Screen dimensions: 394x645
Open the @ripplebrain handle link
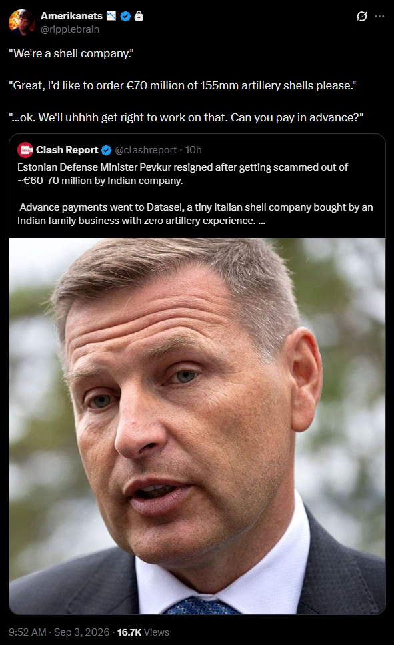70,29
